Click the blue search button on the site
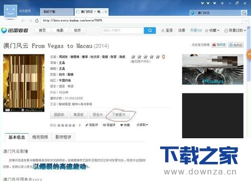This screenshot has height=181, width=251. [150, 31]
